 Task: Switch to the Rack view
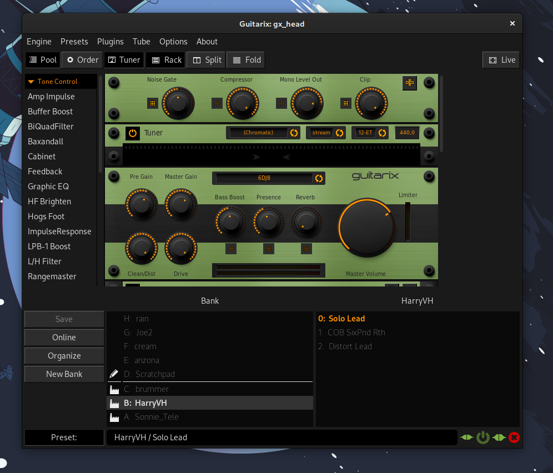coord(165,59)
